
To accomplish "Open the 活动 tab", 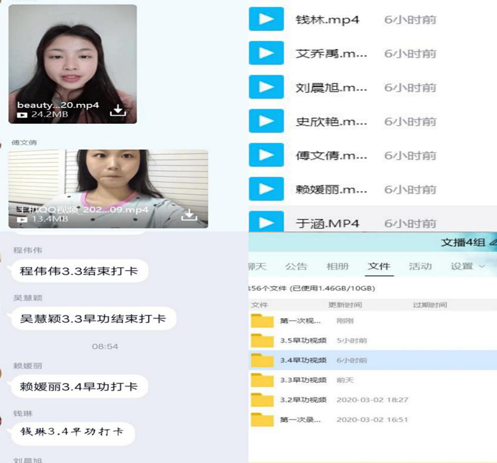I will 421,266.
